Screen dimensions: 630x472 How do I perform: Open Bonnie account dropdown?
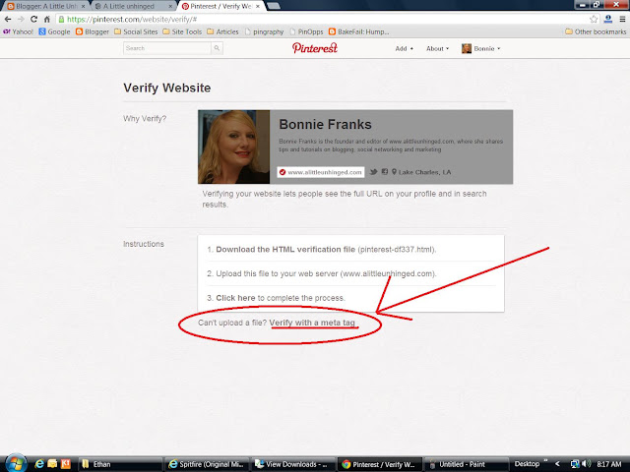click(487, 48)
